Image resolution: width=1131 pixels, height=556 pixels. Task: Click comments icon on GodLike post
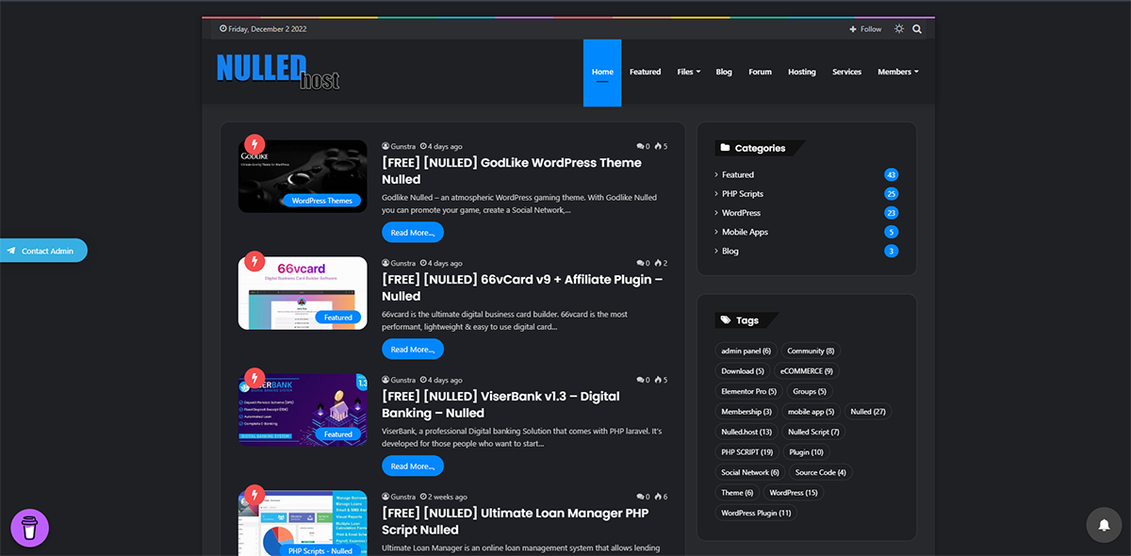640,146
